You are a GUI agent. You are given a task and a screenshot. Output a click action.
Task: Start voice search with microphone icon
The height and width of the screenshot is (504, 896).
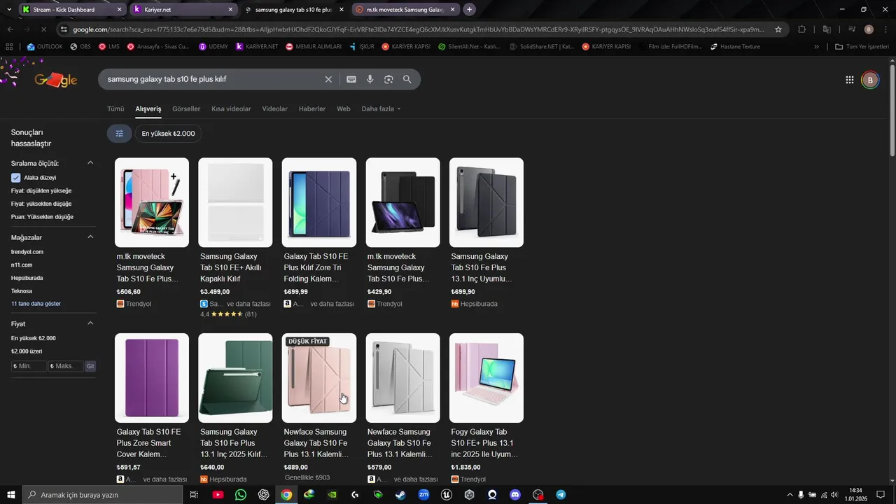pos(370,79)
